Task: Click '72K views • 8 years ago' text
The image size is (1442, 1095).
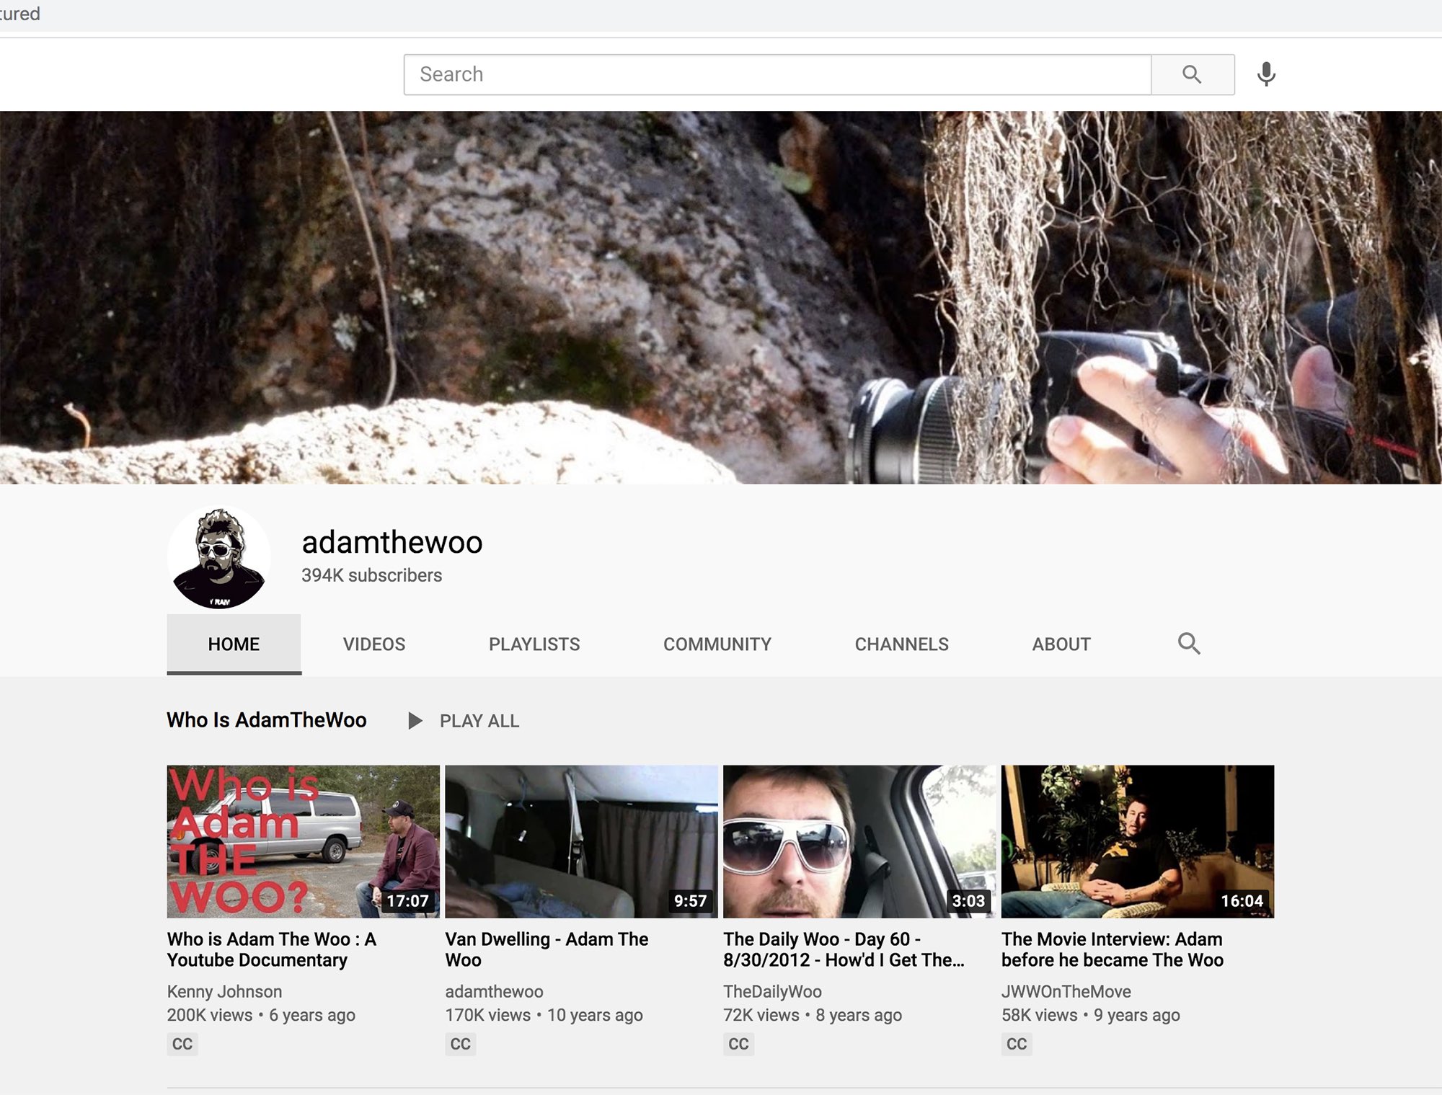Action: point(813,1015)
